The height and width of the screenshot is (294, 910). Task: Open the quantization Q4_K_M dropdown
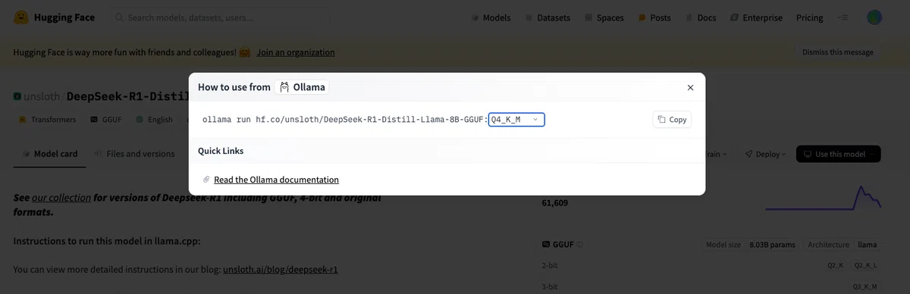pyautogui.click(x=516, y=120)
